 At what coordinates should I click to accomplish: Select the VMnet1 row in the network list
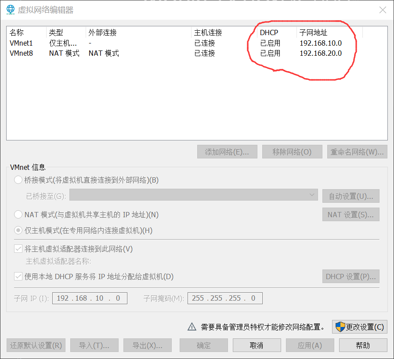pyautogui.click(x=197, y=43)
